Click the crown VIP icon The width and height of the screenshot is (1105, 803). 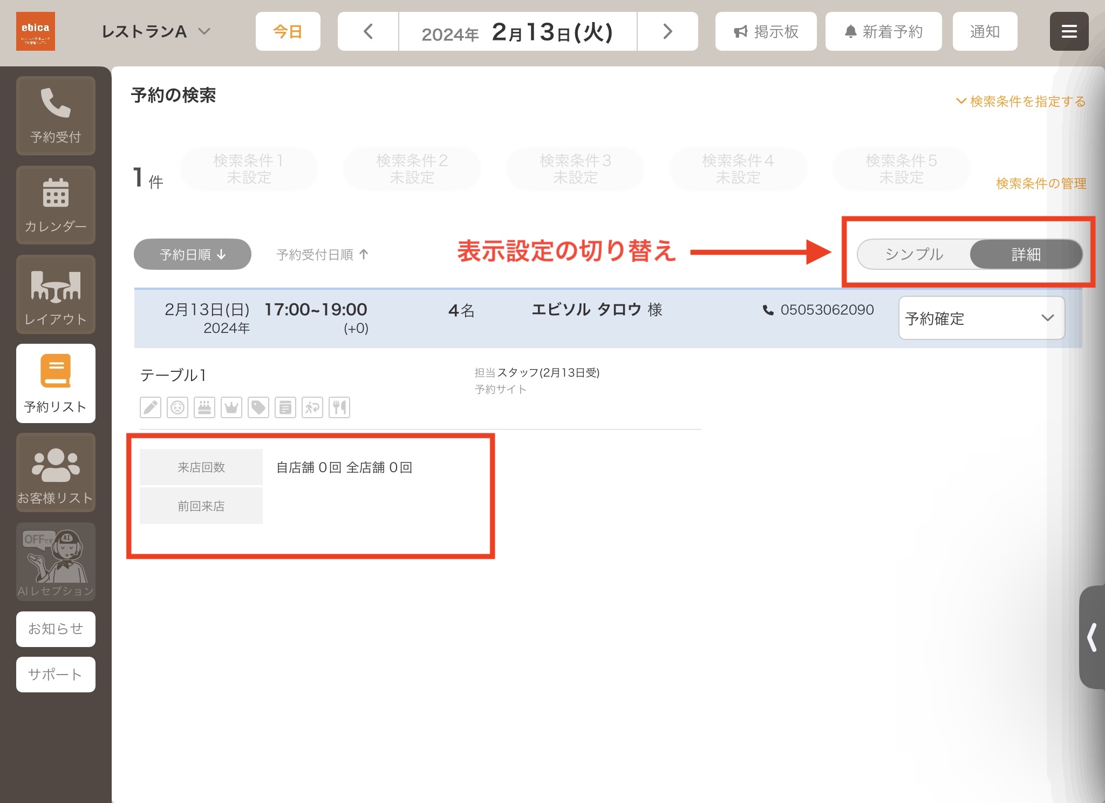231,407
